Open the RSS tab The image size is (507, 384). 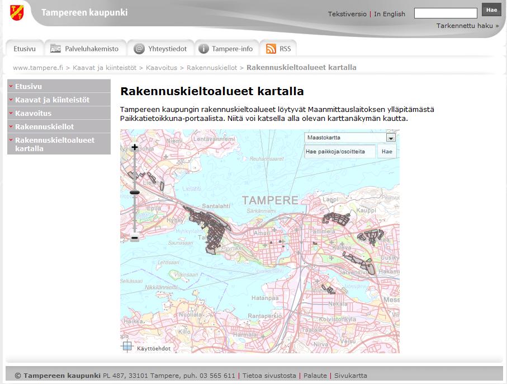tap(278, 49)
